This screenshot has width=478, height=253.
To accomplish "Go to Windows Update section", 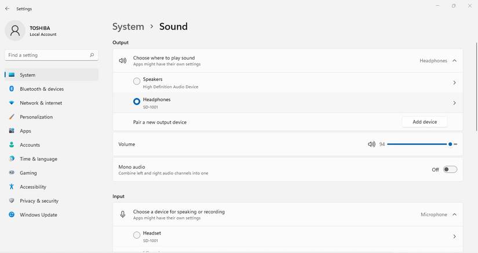I will pyautogui.click(x=38, y=215).
